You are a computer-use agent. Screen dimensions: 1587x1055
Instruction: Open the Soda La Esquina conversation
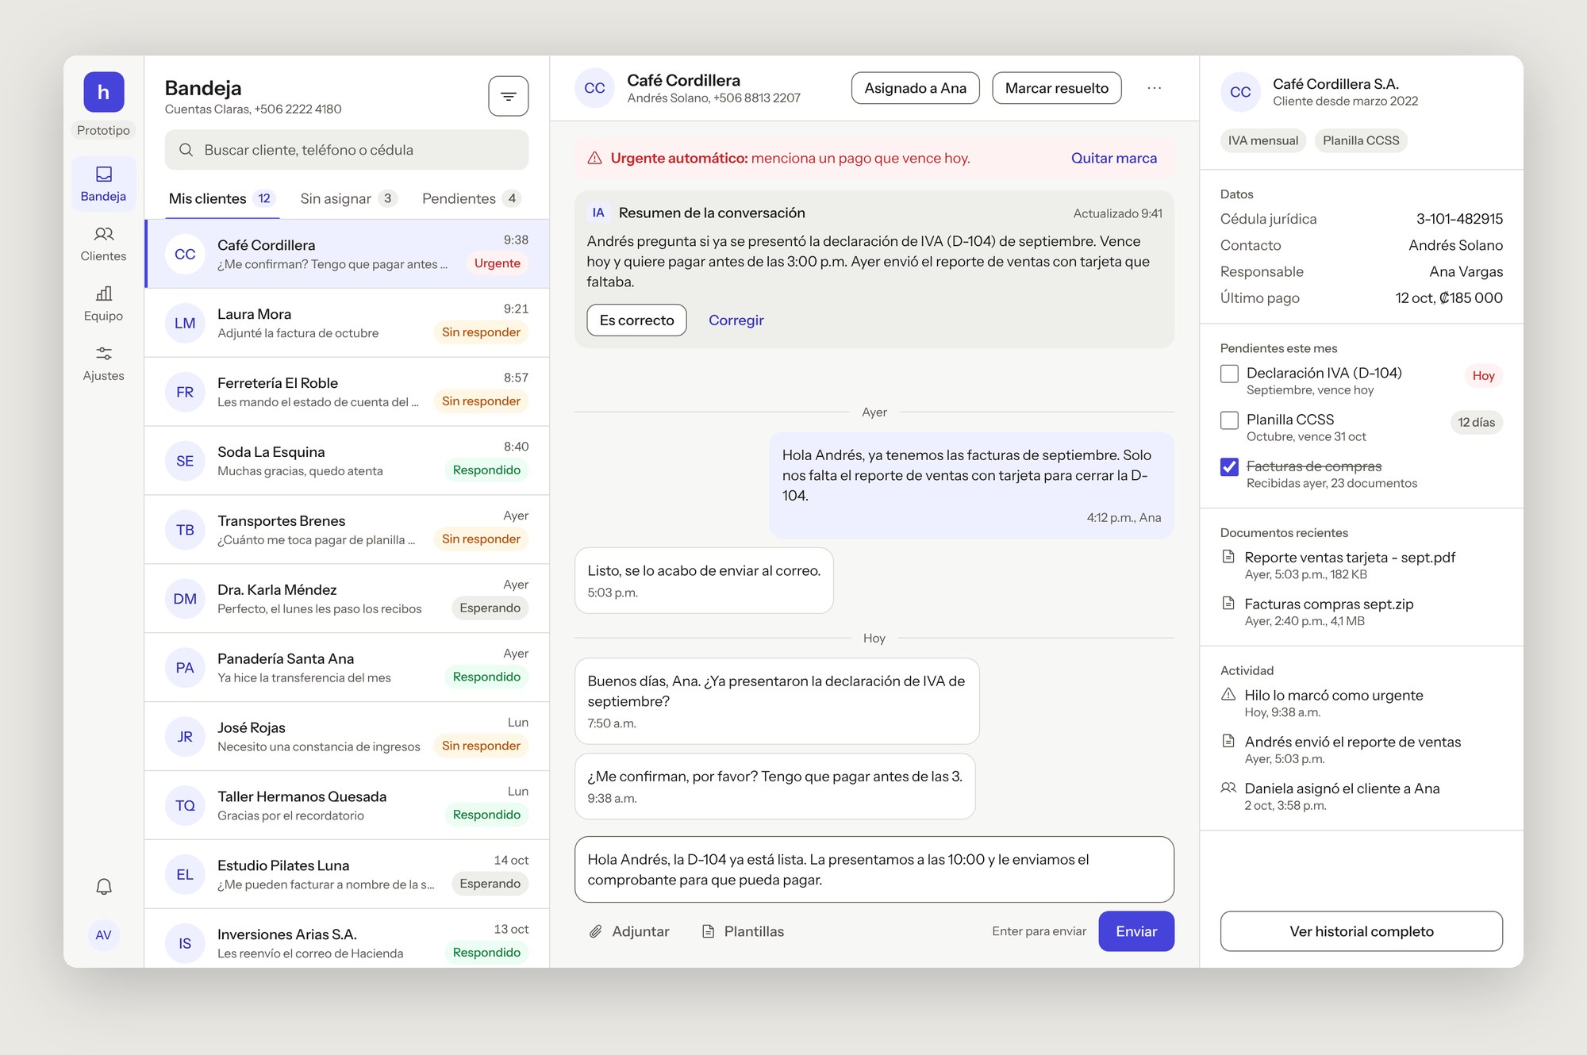347,461
